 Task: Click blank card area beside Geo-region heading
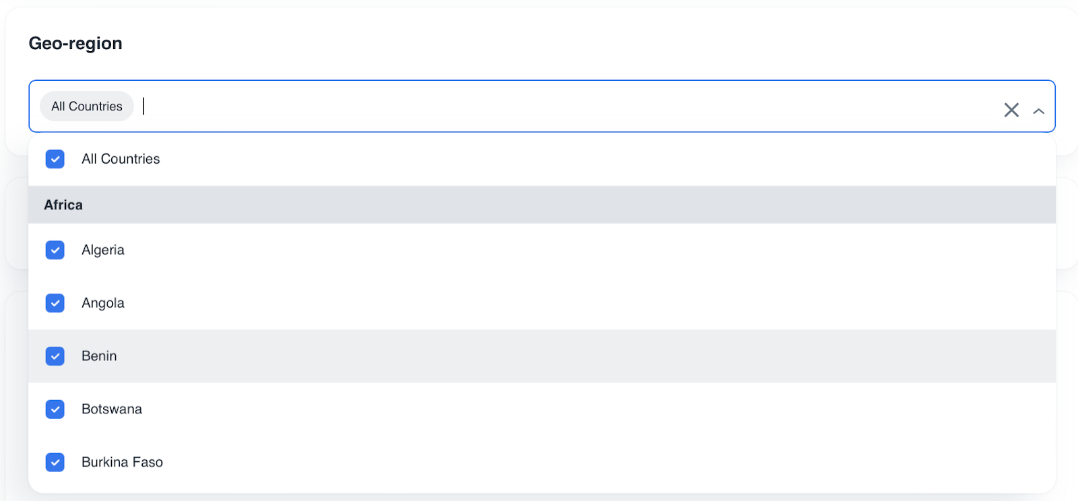coord(539,44)
